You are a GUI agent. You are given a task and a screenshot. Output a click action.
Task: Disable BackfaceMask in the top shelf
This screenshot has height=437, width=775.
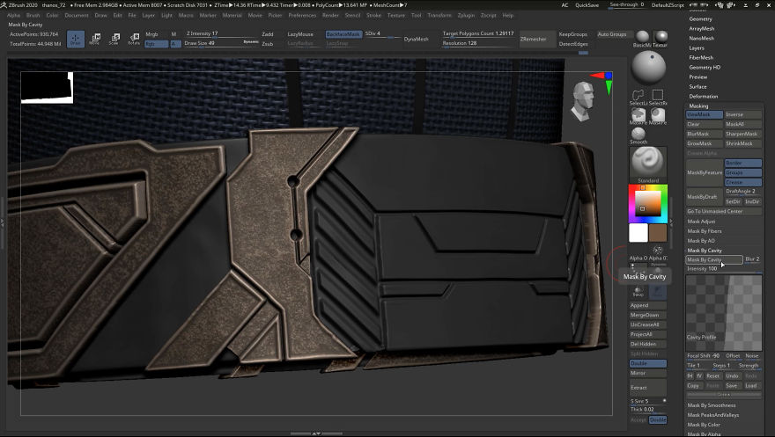(343, 34)
